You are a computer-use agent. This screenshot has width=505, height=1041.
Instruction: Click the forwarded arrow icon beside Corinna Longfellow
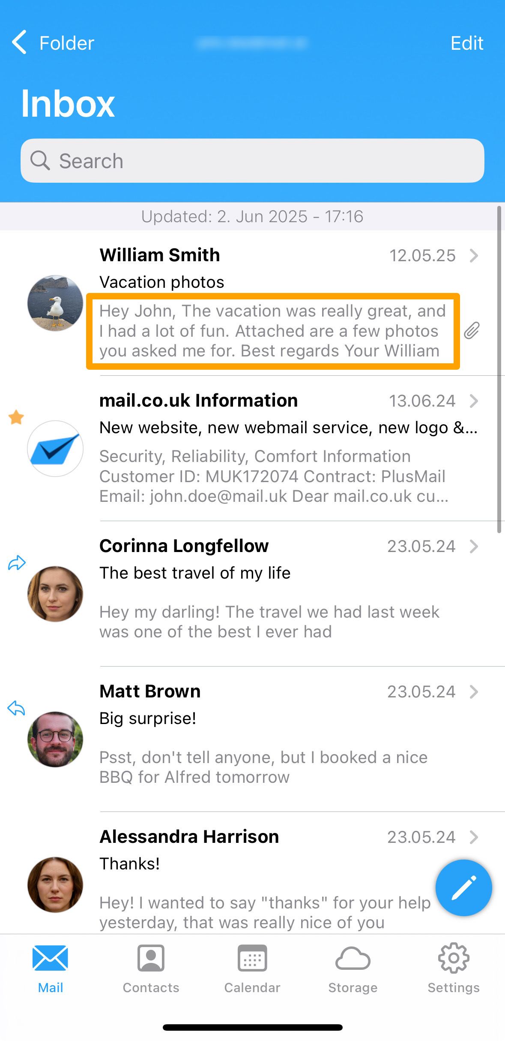pyautogui.click(x=17, y=562)
